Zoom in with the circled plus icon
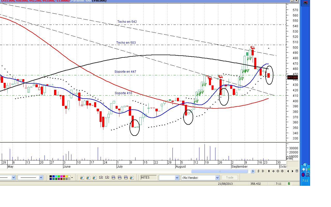This screenshot has width=331, height=207. 282,171
